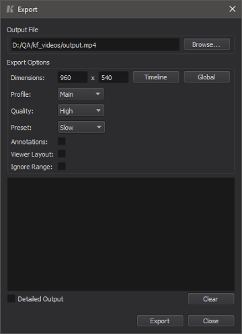This screenshot has height=334, width=242.
Task: Enable the Detailed Output checkbox
Action: pos(11,298)
